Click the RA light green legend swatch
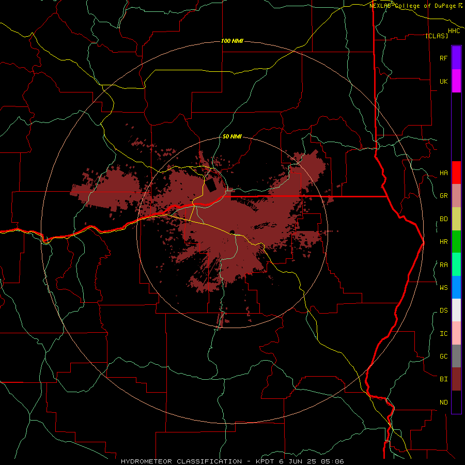The height and width of the screenshot is (465, 465). pyautogui.click(x=456, y=265)
